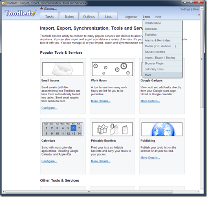Viewport: 207px width, 197px height.
Task: Click the Printable Booklets image
Action: coord(112,129)
